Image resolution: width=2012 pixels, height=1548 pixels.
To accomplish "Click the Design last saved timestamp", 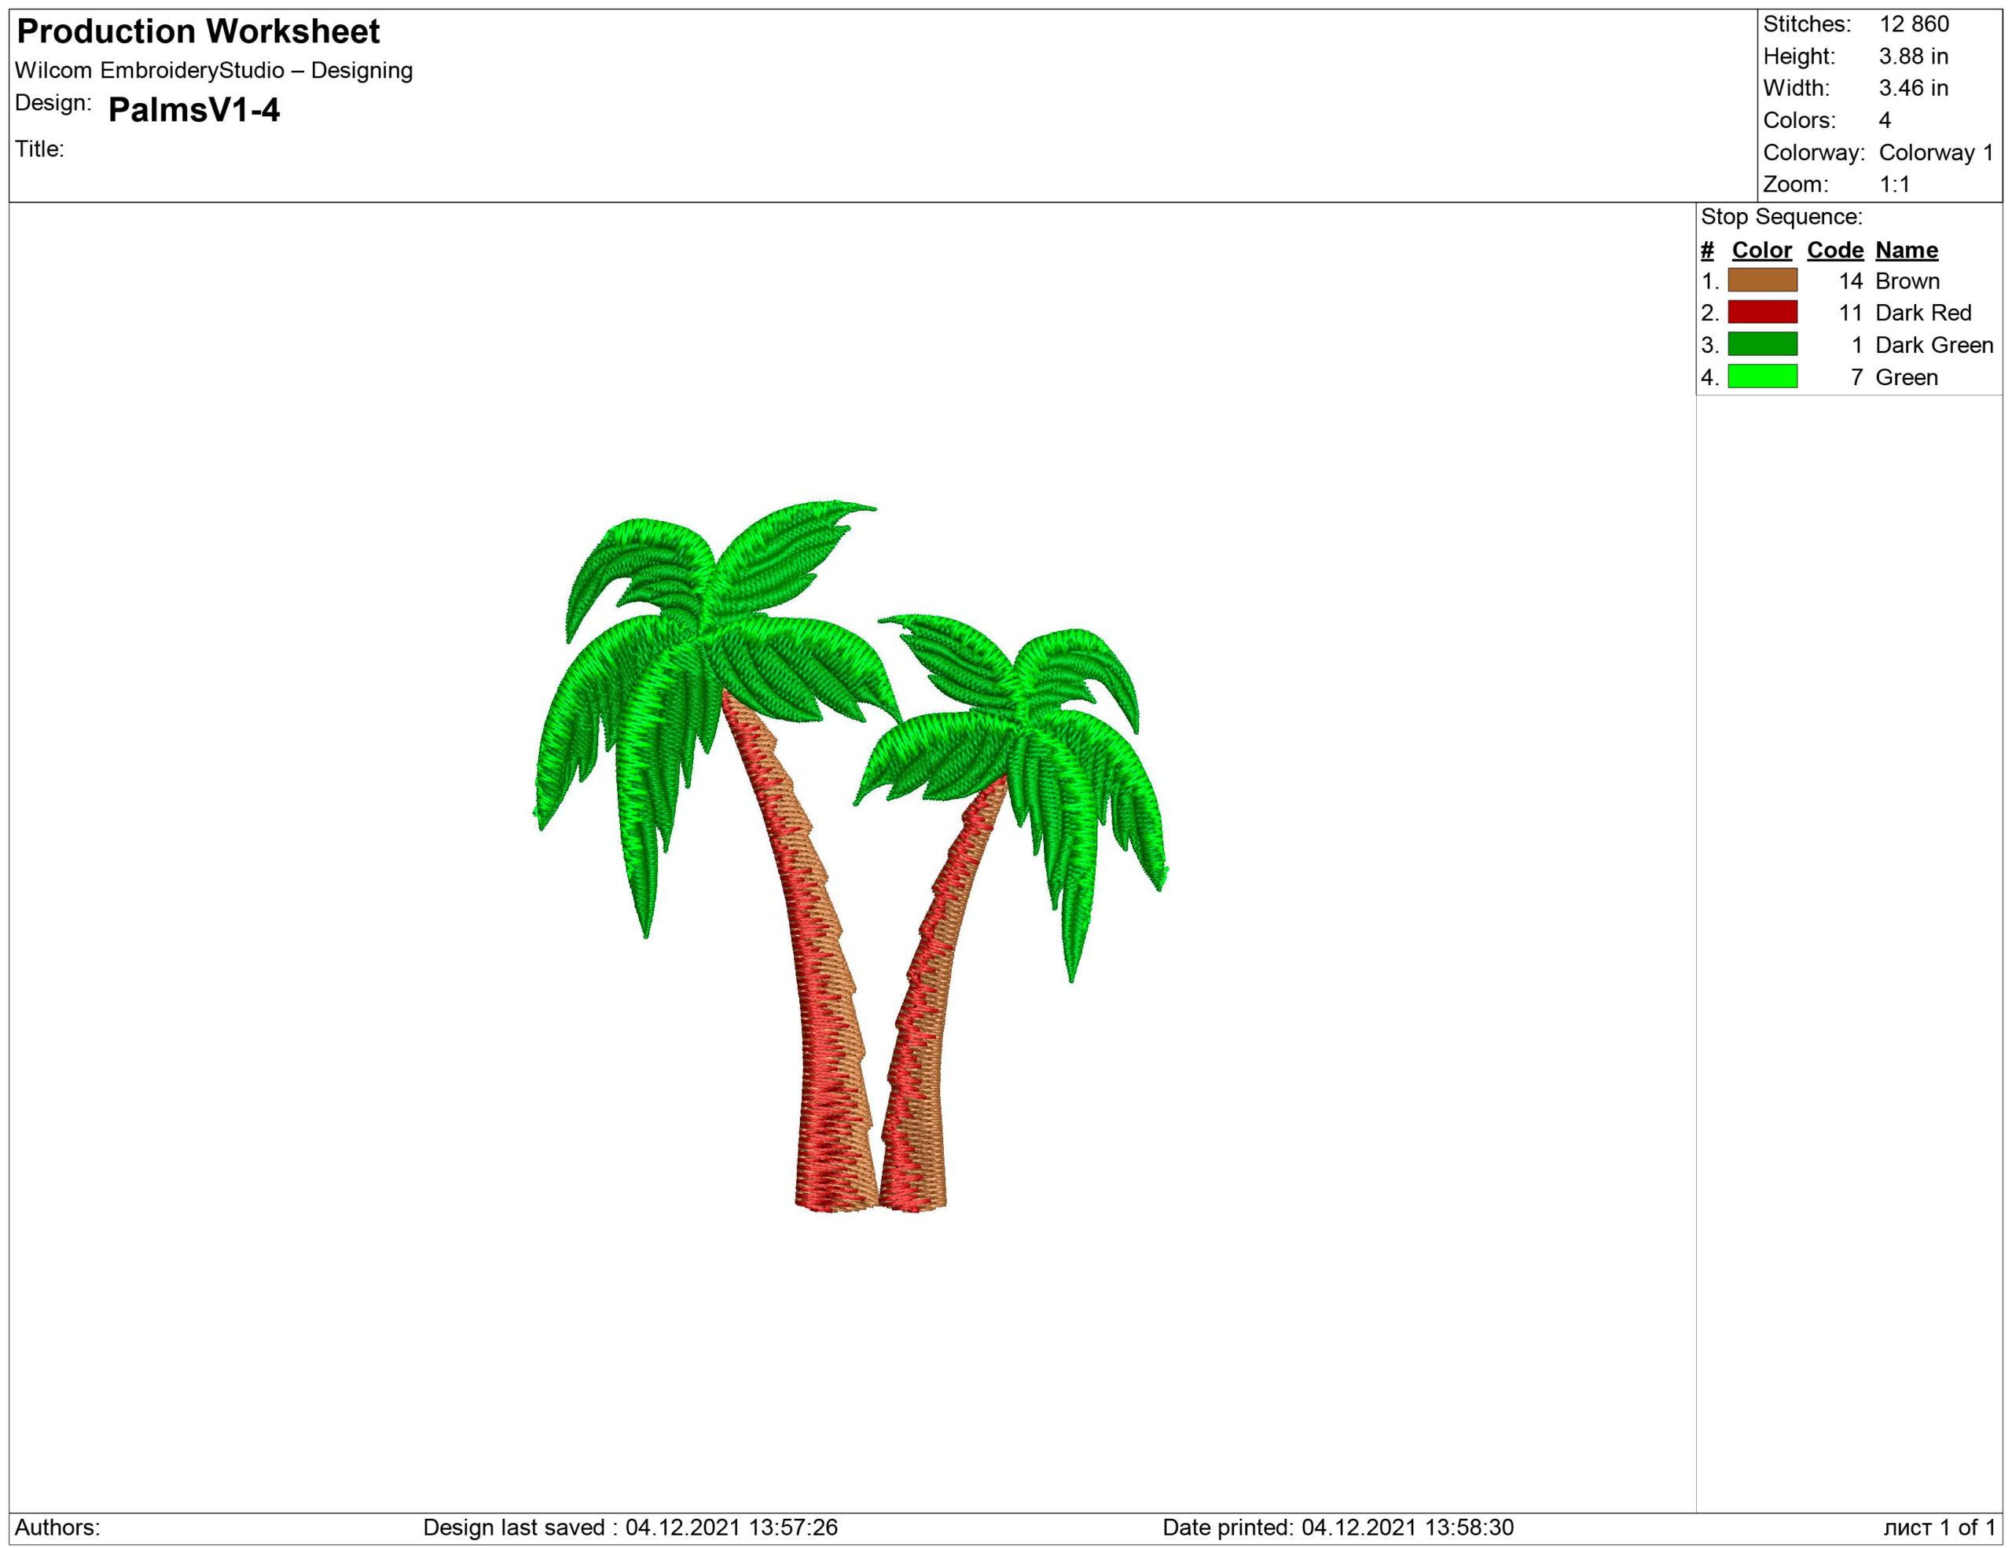I will point(630,1527).
